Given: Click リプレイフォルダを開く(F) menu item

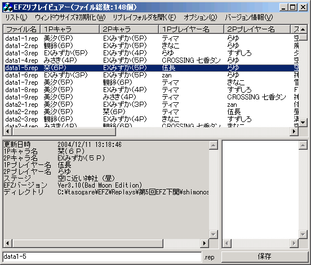Looking at the screenshot, I should pyautogui.click(x=144, y=18).
